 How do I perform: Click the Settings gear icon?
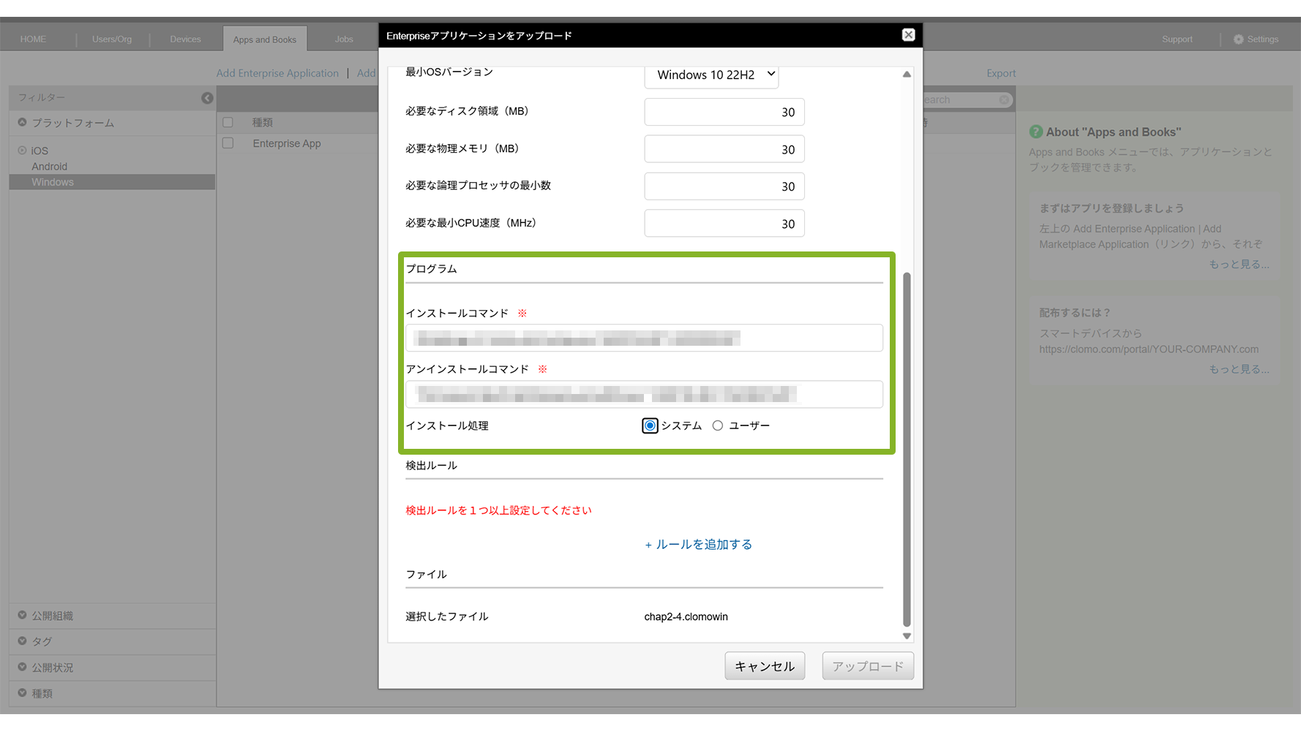(x=1238, y=39)
